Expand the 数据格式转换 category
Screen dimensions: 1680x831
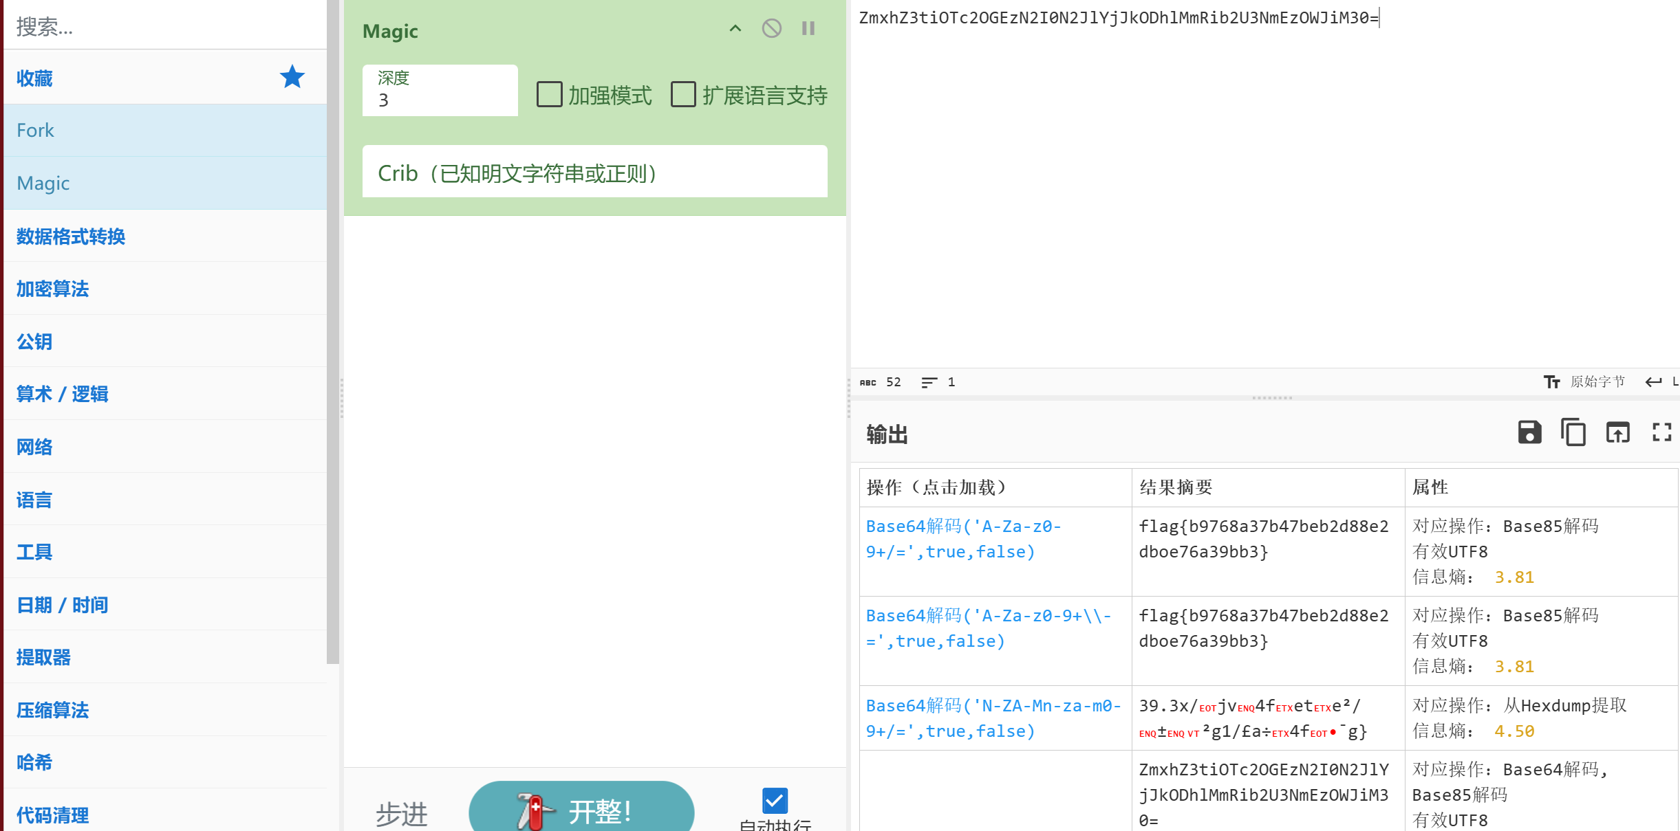click(x=71, y=236)
